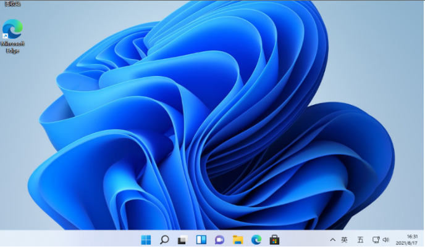Select Microsoft Edge desktop shortcut icon
The height and width of the screenshot is (249, 425).
click(12, 29)
